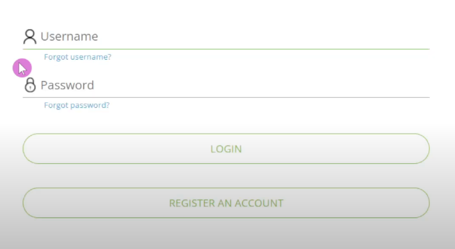Screen dimensions: 455x249
Task: Submit credentials with the green LOGIN button
Action: coord(226,149)
